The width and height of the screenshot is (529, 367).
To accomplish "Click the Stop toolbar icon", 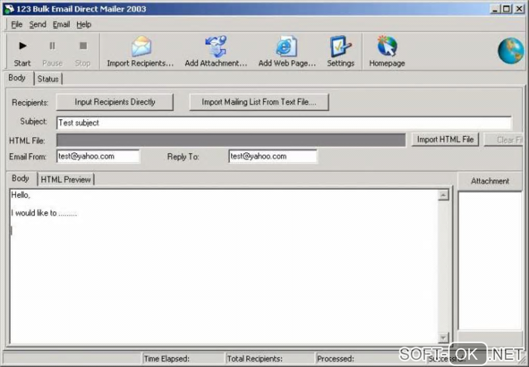I will [x=83, y=46].
